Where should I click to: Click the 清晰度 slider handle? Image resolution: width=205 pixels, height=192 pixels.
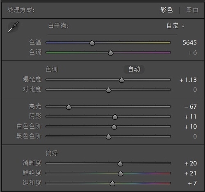120,163
